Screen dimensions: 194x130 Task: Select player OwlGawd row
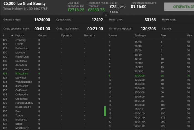[x=53, y=90]
